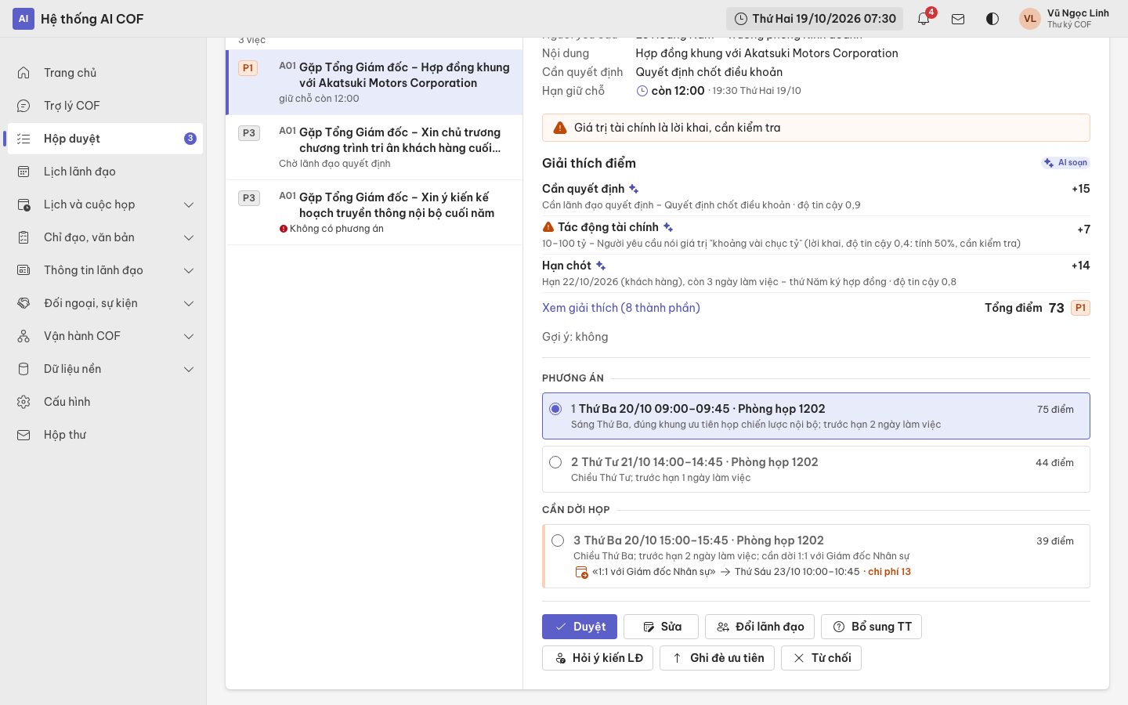Click the Ghi đè ưu tiên button
This screenshot has height=705, width=1128.
(717, 658)
